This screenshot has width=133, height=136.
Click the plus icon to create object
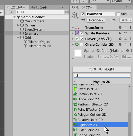8,12
